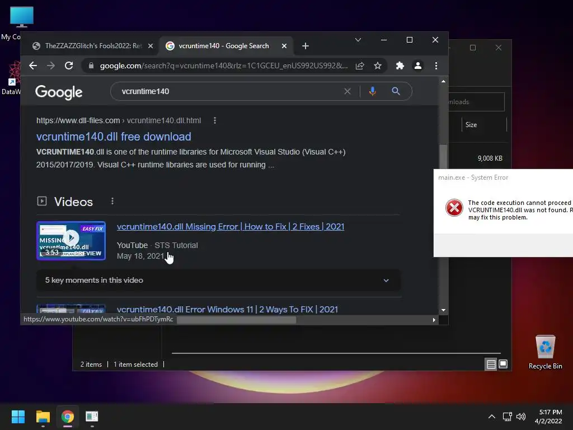Click the Chrome address bar URL
The width and height of the screenshot is (573, 430).
tap(224, 66)
